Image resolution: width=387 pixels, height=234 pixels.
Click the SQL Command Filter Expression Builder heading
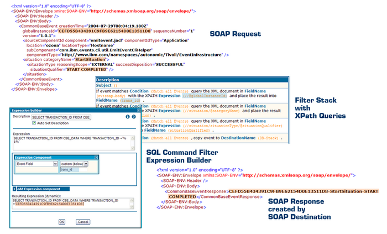182,156
